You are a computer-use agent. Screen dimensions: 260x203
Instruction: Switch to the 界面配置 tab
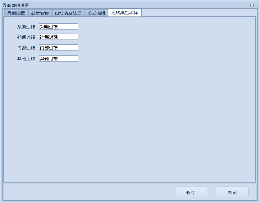pos(16,13)
